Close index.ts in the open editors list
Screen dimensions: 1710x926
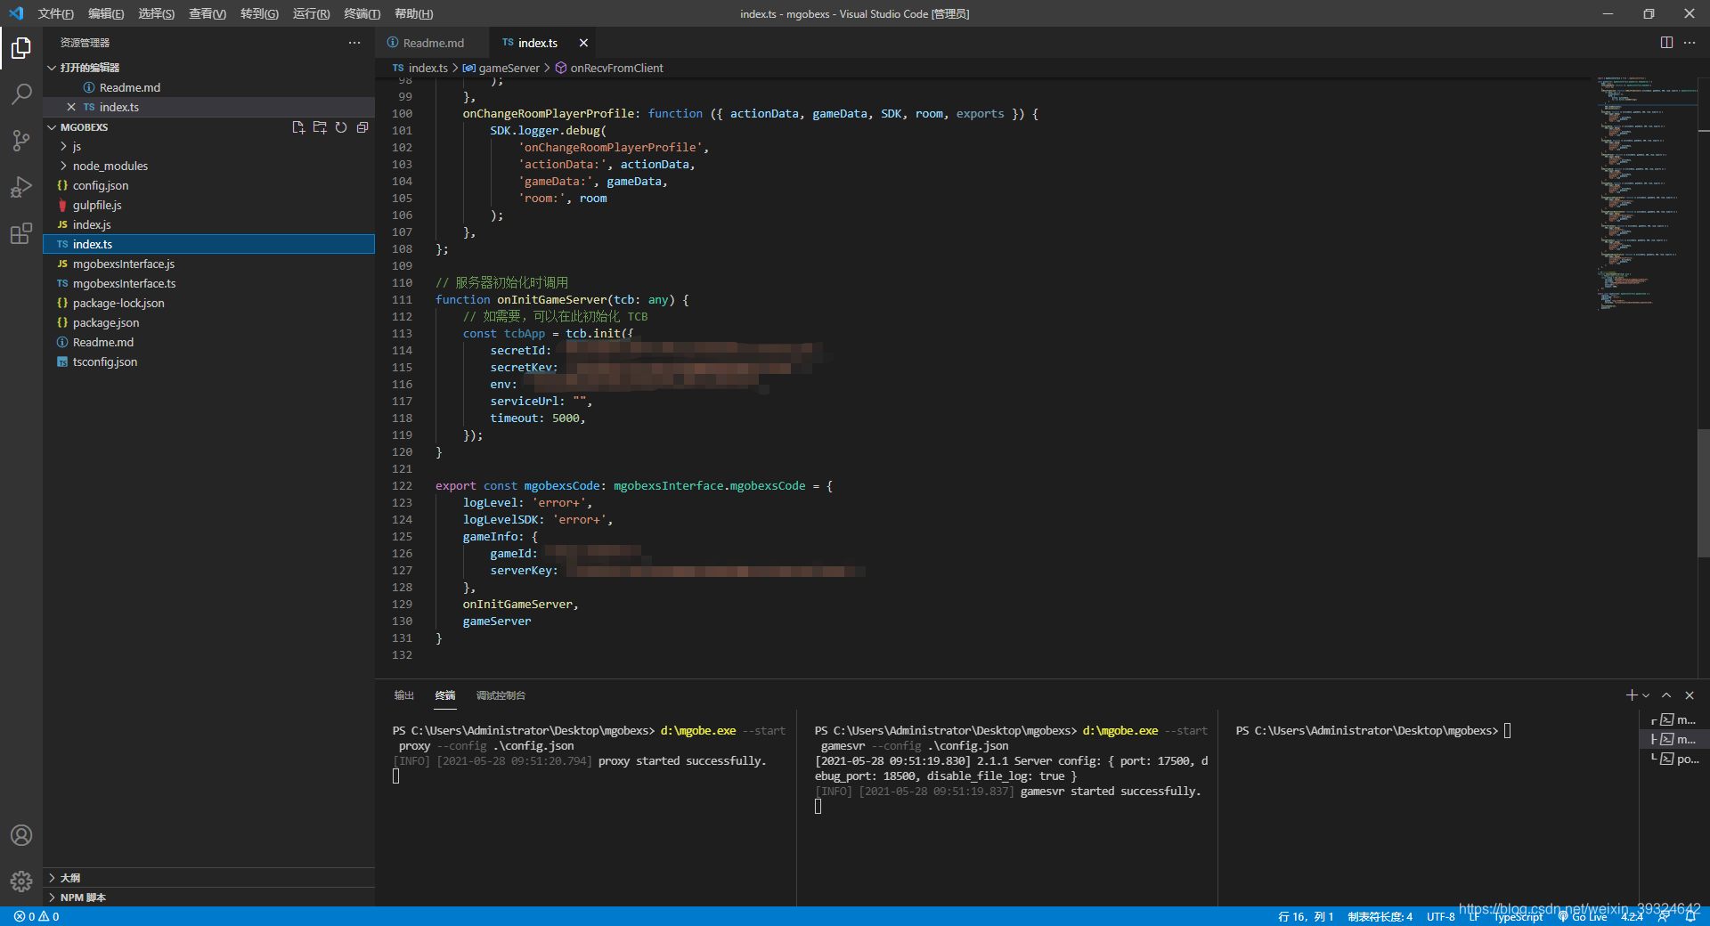pos(71,107)
